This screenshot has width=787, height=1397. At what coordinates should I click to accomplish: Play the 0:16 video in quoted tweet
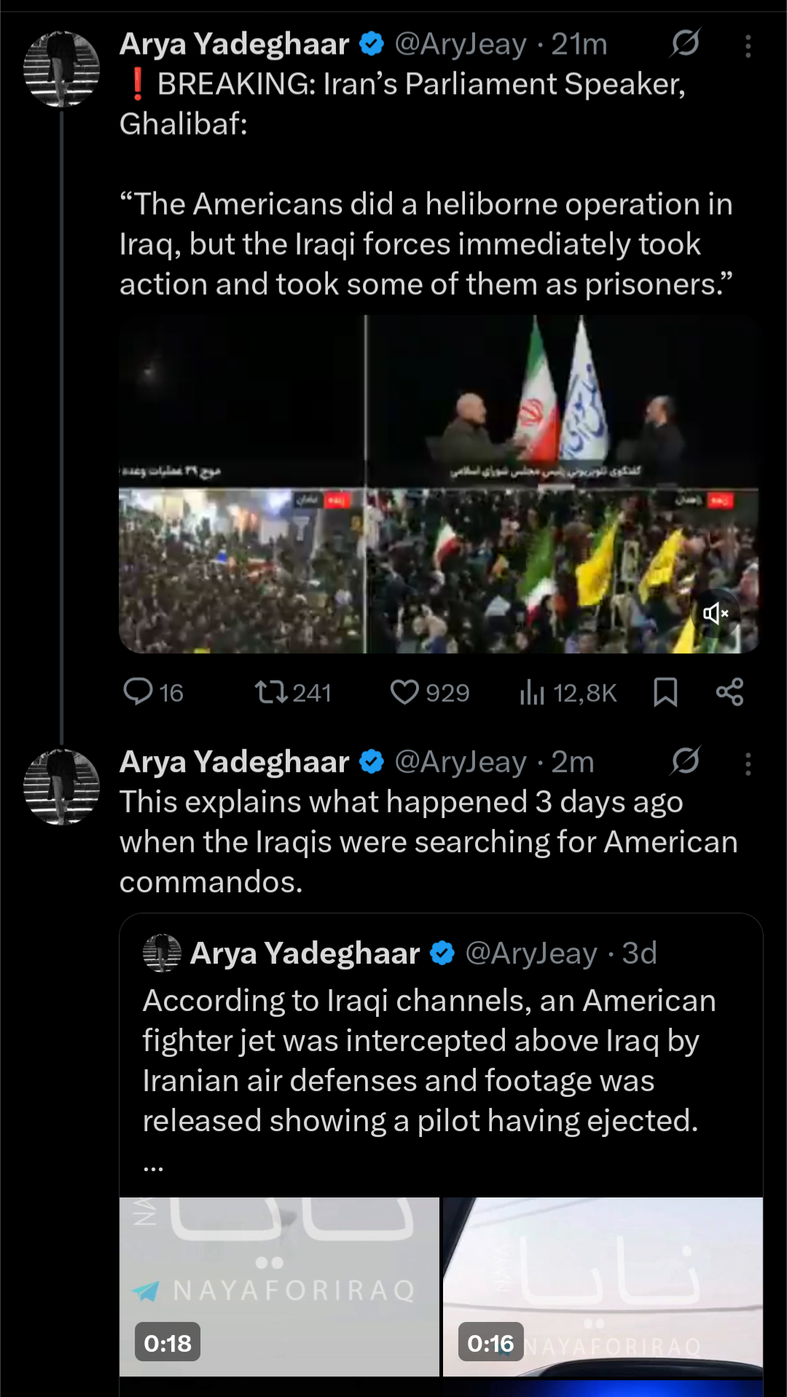603,1286
